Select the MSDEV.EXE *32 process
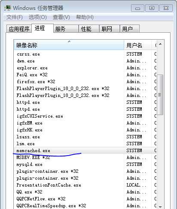 click(x=85, y=158)
